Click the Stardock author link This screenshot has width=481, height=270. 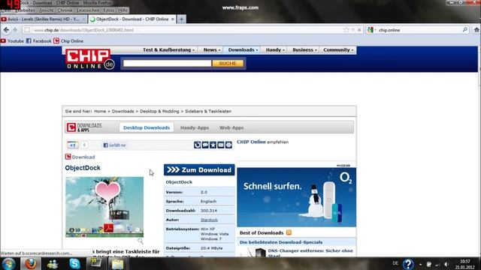coord(209,220)
